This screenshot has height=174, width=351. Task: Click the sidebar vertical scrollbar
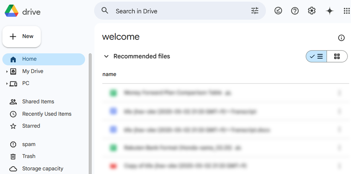(x=90, y=114)
